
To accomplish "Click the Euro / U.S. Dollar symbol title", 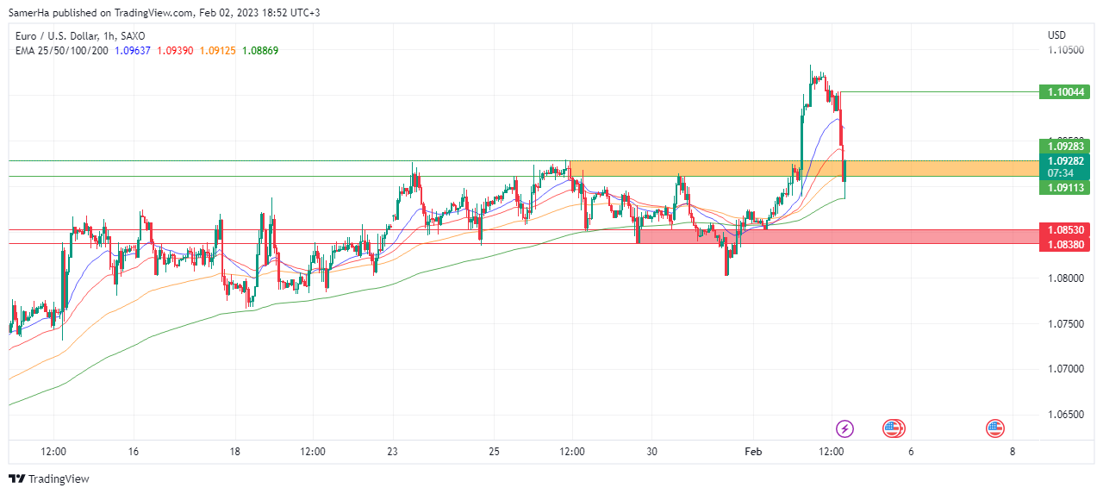I will coord(81,36).
